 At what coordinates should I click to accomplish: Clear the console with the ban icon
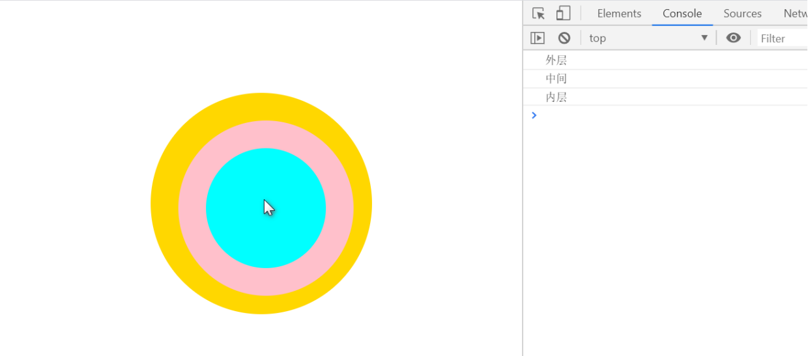click(x=564, y=38)
